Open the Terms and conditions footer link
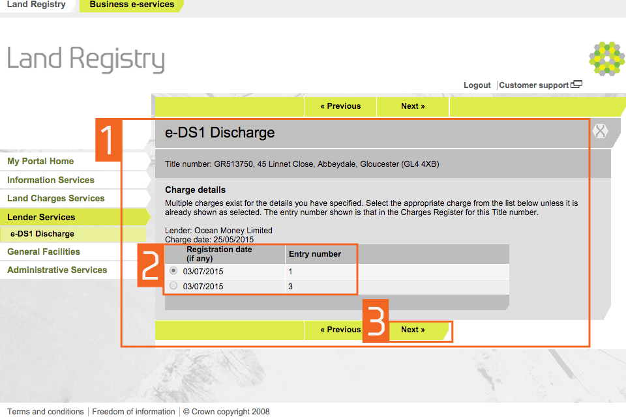 coord(46,412)
